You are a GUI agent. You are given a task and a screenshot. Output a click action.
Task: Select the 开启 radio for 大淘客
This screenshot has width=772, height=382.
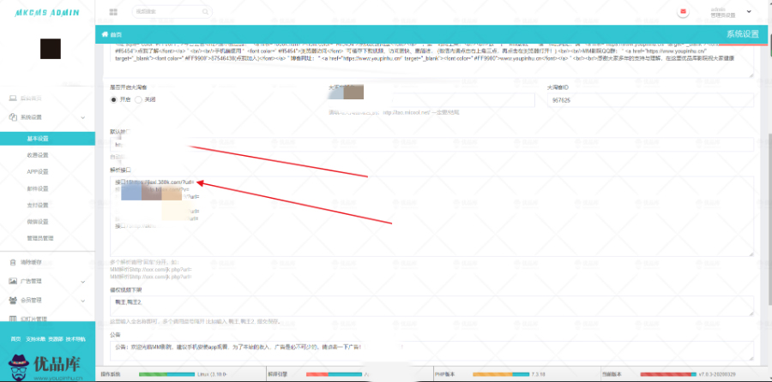click(x=114, y=99)
